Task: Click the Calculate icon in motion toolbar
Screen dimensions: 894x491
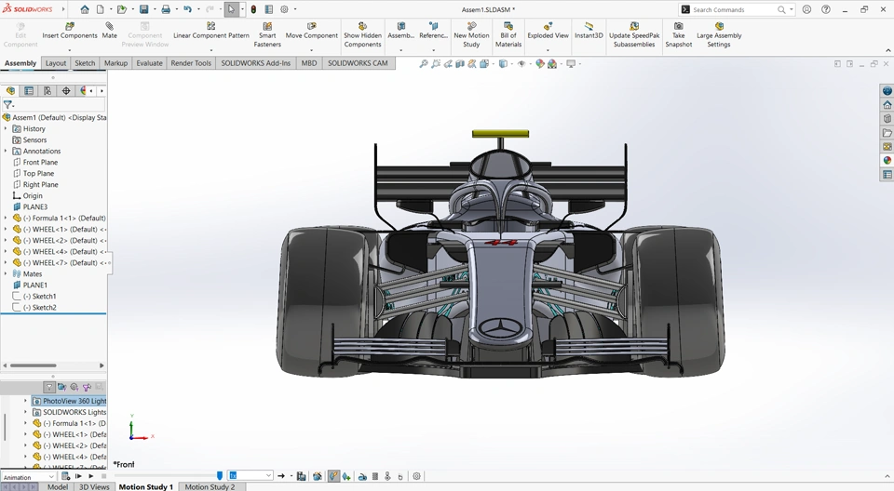Action: (x=65, y=475)
